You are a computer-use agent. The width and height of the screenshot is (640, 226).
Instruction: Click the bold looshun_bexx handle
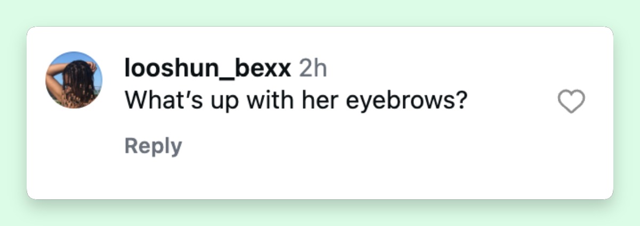(207, 69)
